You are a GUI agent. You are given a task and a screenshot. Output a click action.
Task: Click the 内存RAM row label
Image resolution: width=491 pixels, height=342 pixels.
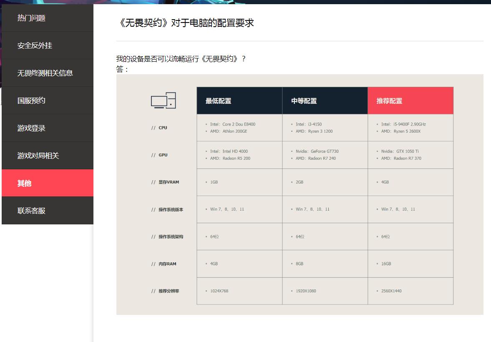(166, 264)
